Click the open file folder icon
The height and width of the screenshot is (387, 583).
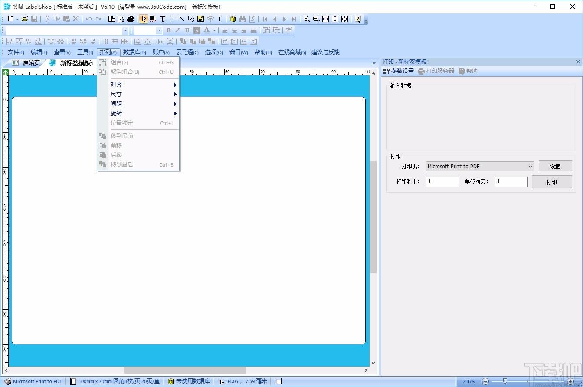pos(25,19)
